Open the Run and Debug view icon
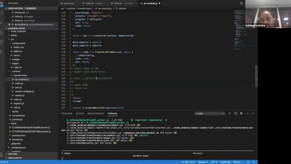Screen dimensions: 291x164 [1, 33]
